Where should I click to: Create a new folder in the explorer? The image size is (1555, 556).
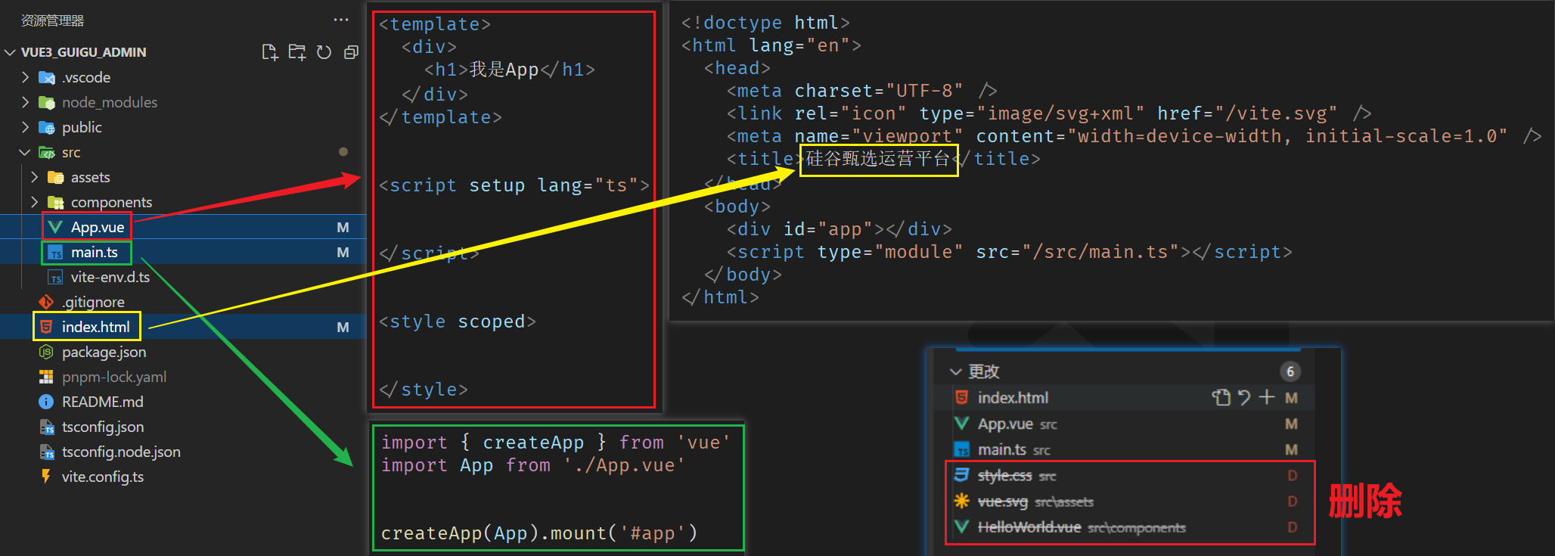(296, 52)
